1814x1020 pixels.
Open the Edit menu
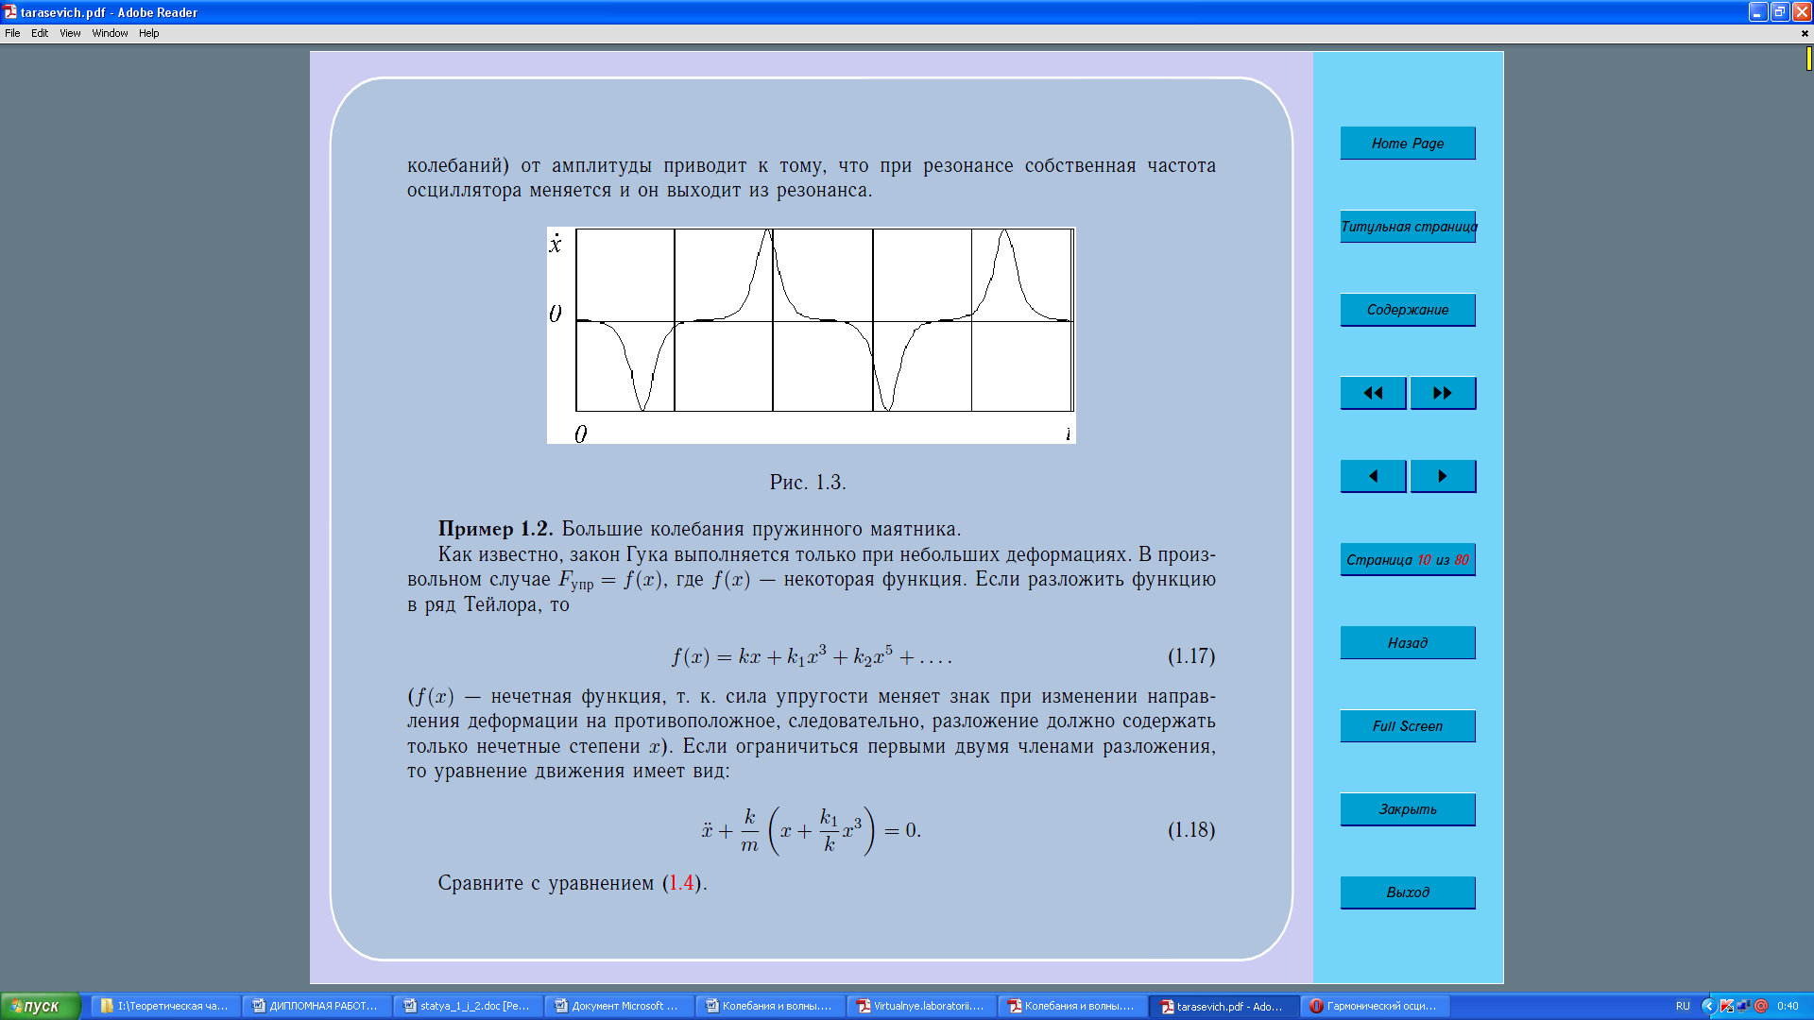40,33
